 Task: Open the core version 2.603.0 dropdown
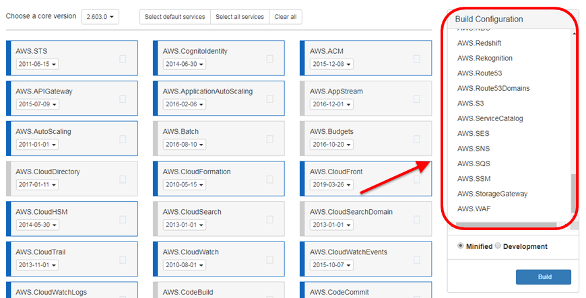tap(100, 17)
